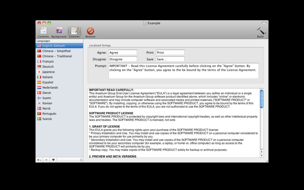Viewport: 304px width, 190px height.
Task: Click the sidebar resize handle grip
Action: 81,160
